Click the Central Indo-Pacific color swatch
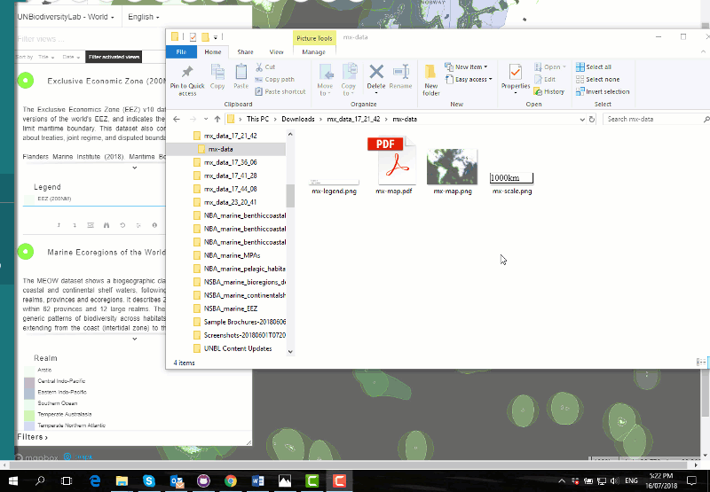 coord(29,381)
